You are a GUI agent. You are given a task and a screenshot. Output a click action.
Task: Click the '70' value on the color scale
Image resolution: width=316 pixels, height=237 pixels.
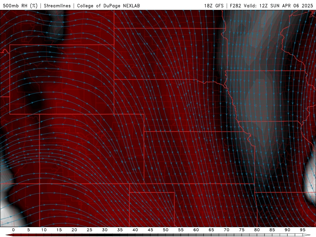226,230
